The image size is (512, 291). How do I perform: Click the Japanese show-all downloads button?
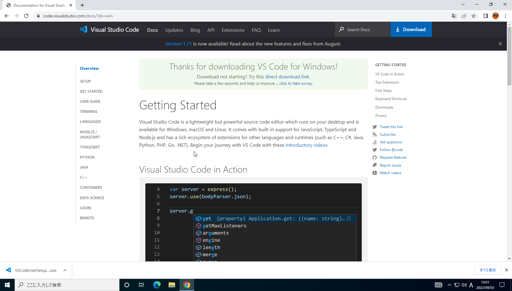(488, 270)
